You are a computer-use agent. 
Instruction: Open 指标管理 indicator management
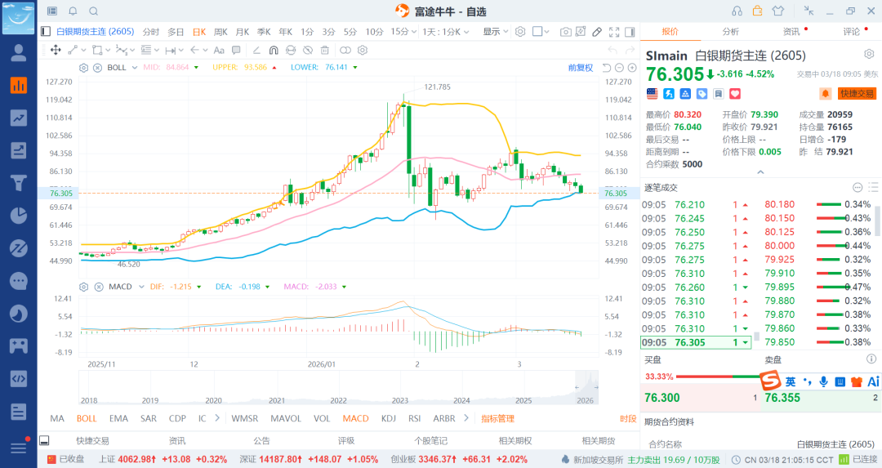pyautogui.click(x=498, y=418)
